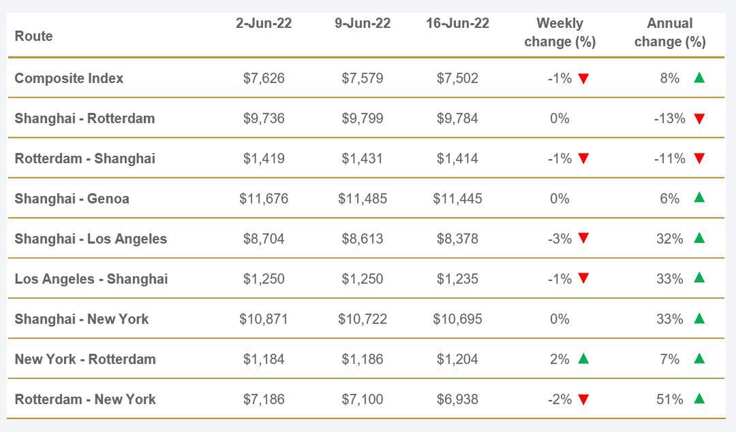Click the $6,938 value for Rotterdam - New York

point(457,399)
